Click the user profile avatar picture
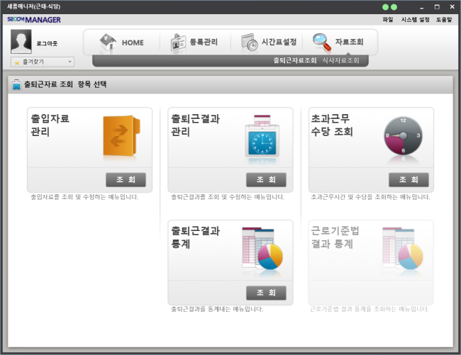This screenshot has height=355, width=461. coord(22,43)
